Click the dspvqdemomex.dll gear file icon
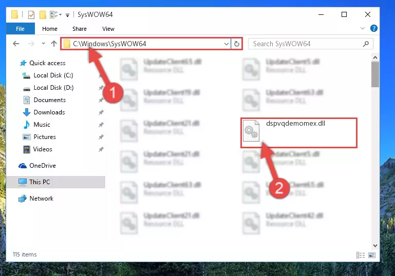The image size is (395, 276). coord(251,131)
